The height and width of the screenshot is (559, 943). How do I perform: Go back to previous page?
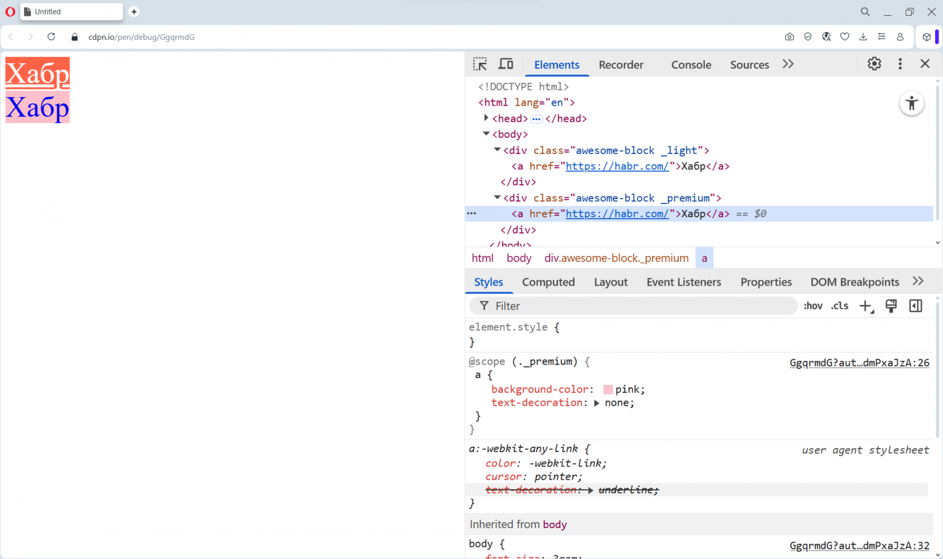[x=11, y=37]
